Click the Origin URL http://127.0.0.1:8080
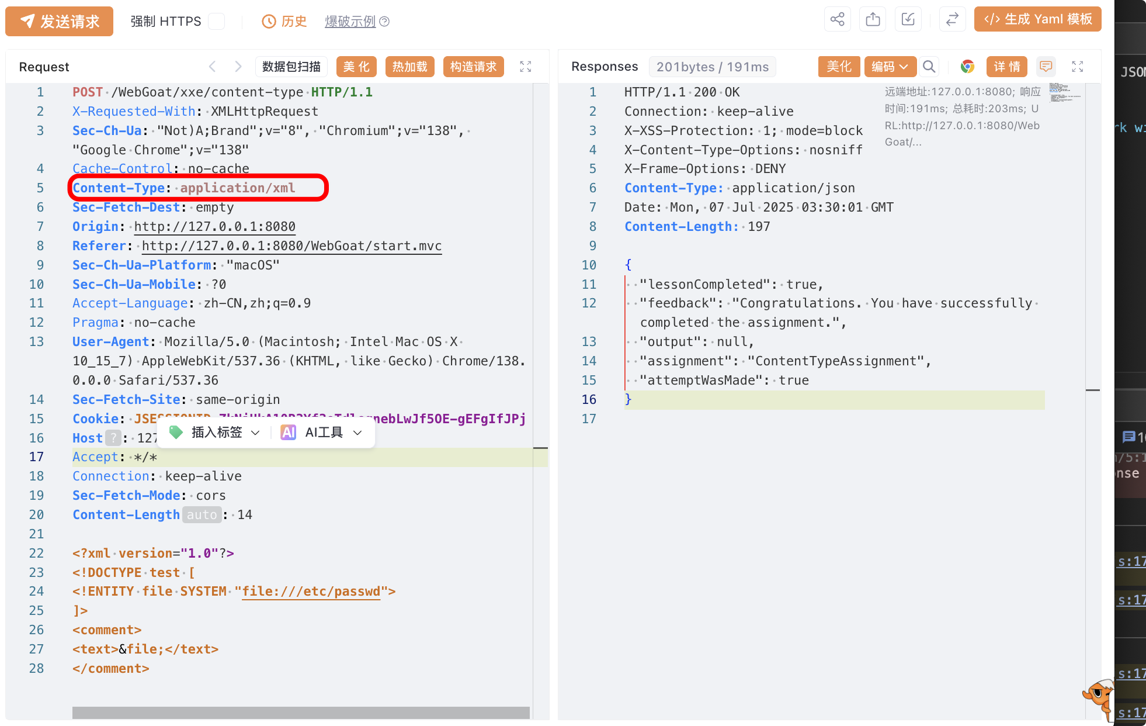This screenshot has width=1146, height=726. tap(215, 227)
